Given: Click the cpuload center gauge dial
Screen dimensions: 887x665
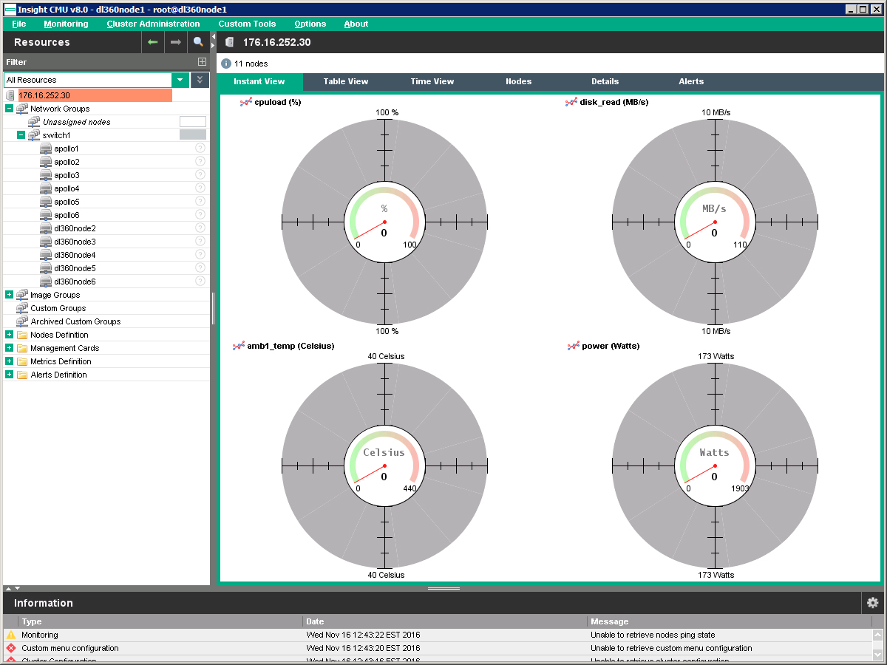Looking at the screenshot, I should pyautogui.click(x=384, y=221).
